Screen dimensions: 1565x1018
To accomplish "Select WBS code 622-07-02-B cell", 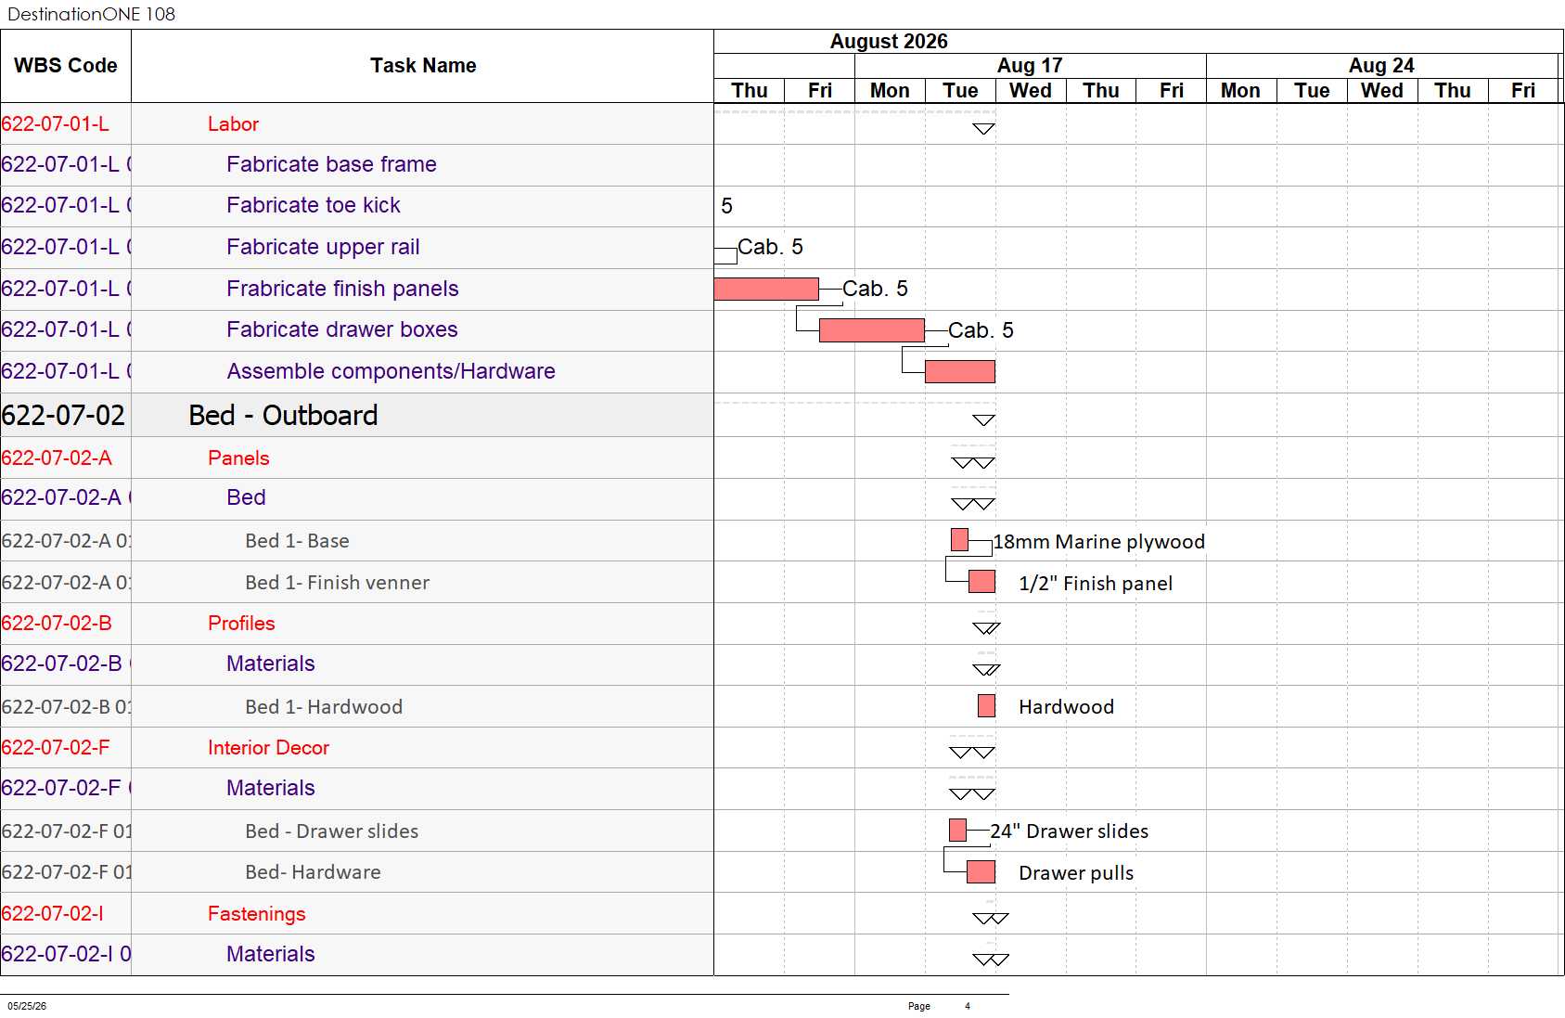I will pyautogui.click(x=66, y=624).
